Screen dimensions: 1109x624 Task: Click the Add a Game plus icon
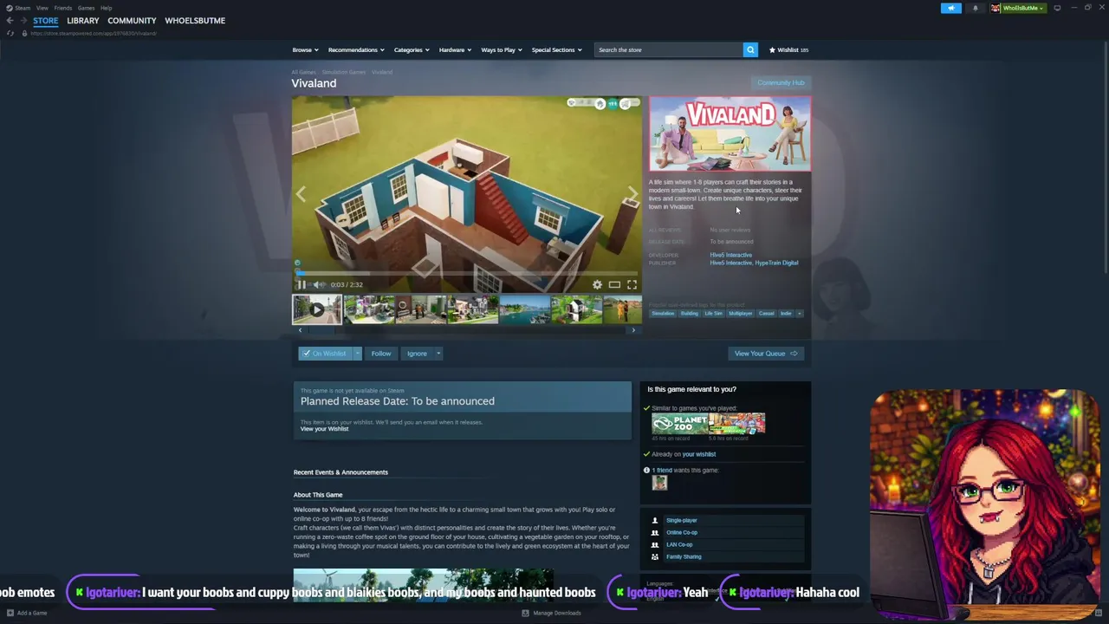click(x=10, y=613)
